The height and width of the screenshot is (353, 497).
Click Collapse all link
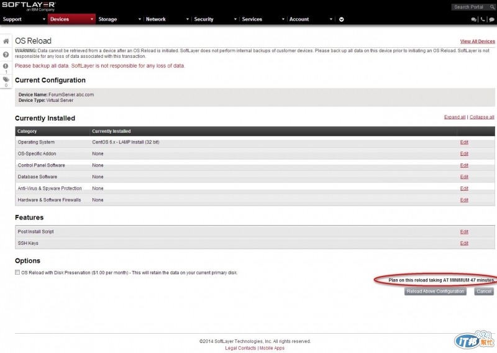tap(481, 117)
